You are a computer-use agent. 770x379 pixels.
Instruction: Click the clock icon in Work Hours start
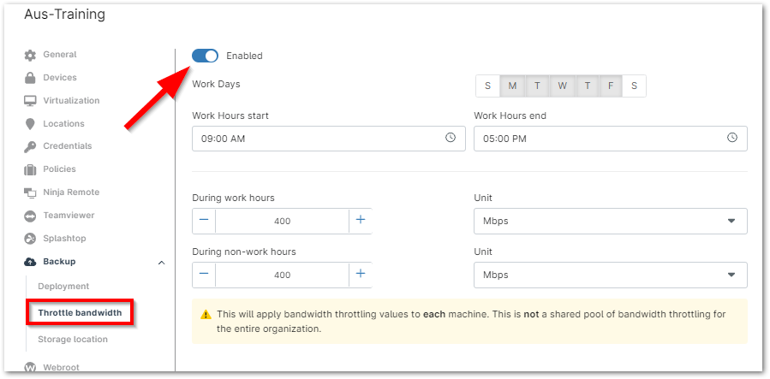[x=451, y=138]
